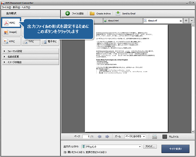Toggle thumbnail view grid icon
The width and height of the screenshot is (196, 157).
pos(165,136)
